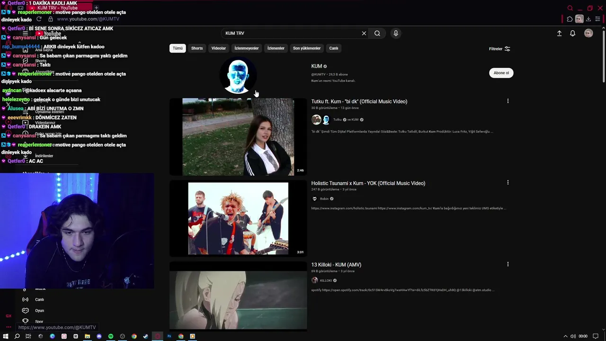Screen dimensions: 606x341
Task: Select the Son yüklenenler filter chip
Action: tap(307, 48)
